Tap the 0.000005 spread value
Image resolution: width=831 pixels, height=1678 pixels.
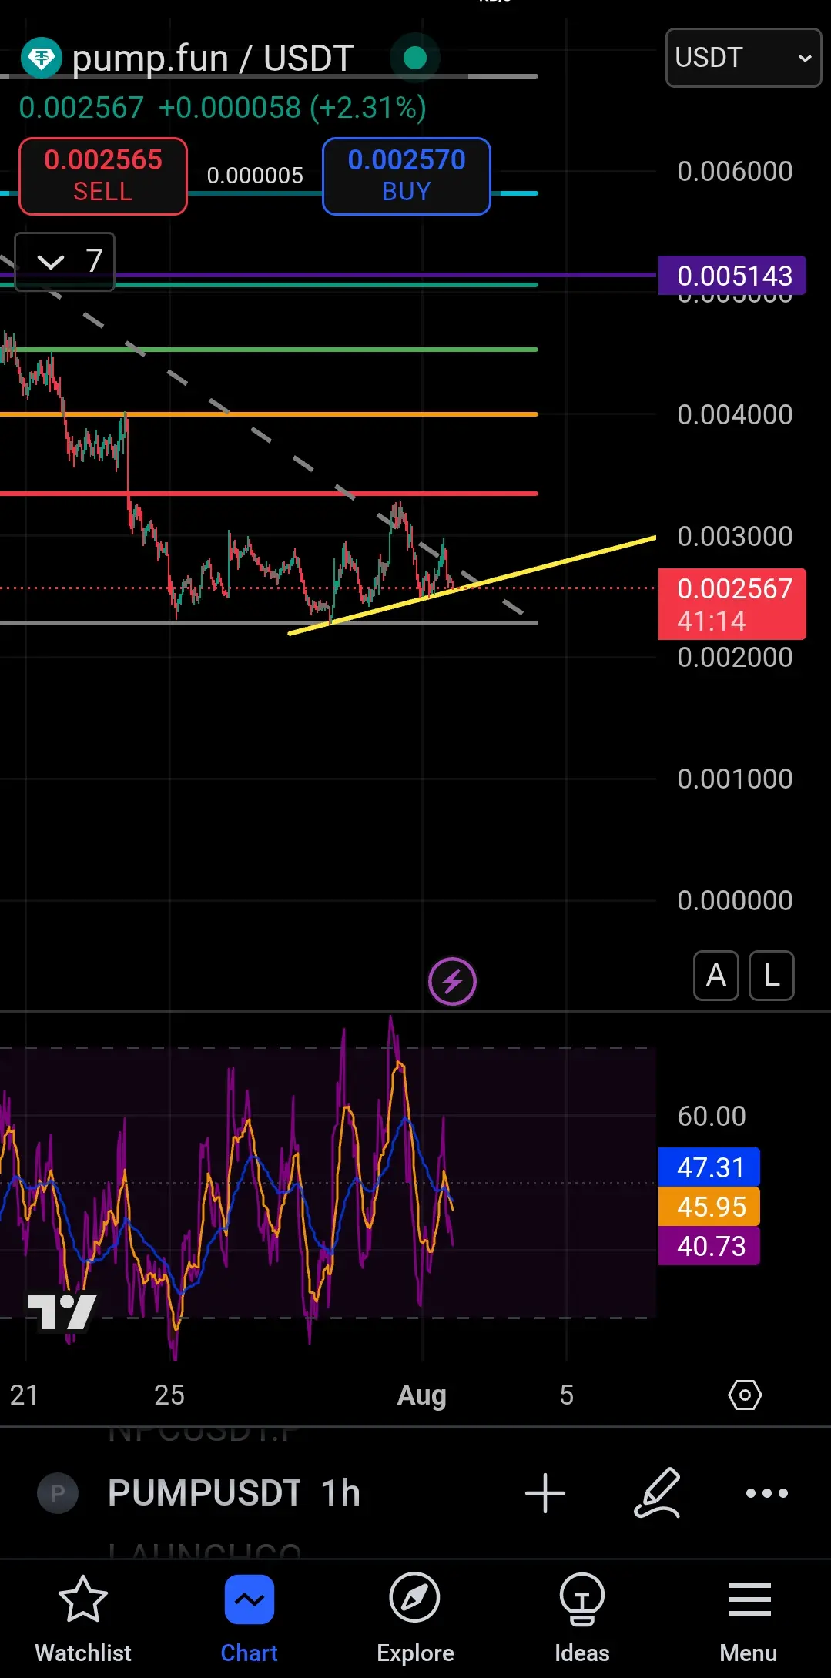point(255,176)
